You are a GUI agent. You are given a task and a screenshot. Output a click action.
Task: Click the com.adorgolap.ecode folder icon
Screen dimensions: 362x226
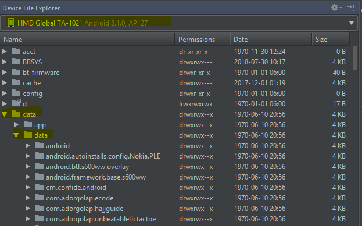pyautogui.click(x=40, y=198)
